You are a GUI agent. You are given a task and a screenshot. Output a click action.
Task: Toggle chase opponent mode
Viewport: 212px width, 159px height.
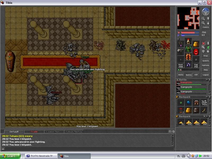pos(208,47)
